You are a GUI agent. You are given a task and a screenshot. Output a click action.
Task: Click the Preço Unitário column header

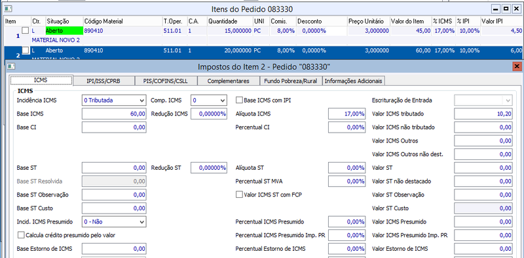369,22
